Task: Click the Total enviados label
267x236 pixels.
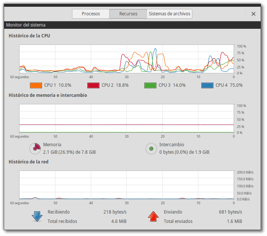Action: pos(178,221)
